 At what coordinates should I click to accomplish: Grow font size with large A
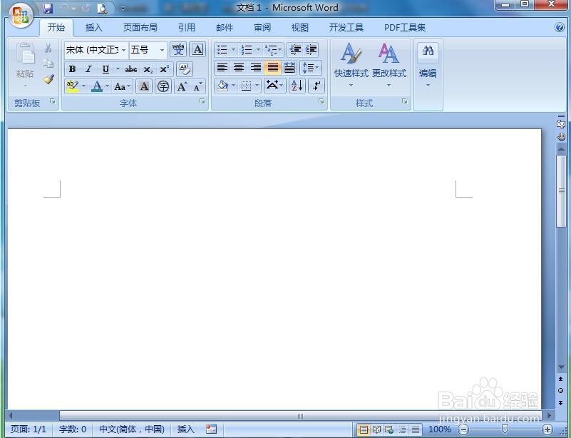click(182, 86)
